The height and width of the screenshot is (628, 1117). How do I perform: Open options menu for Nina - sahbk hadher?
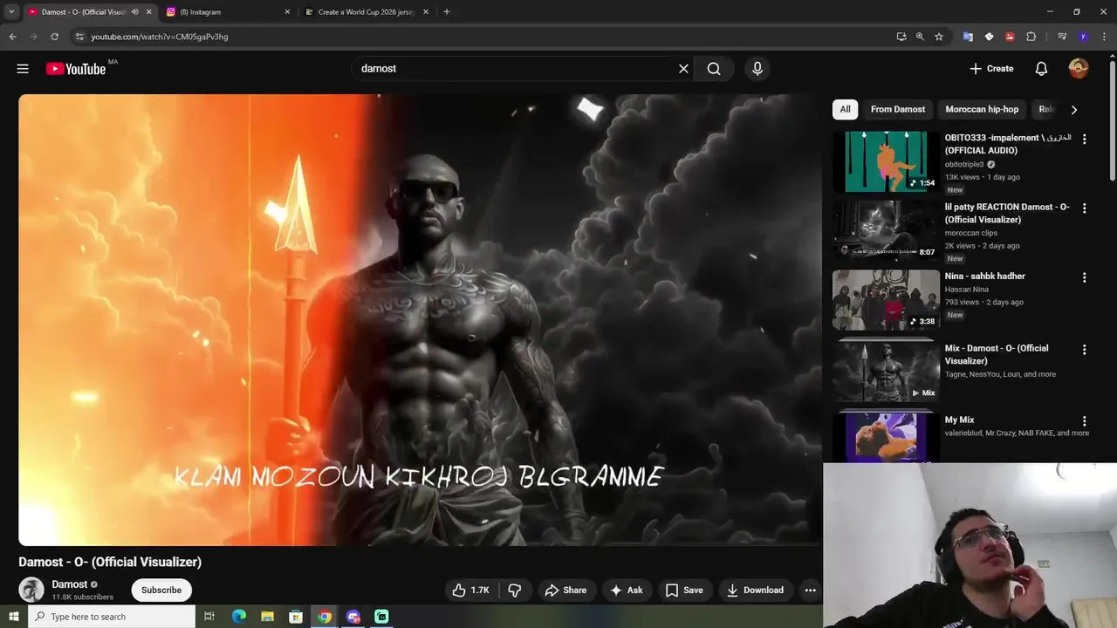coord(1084,277)
